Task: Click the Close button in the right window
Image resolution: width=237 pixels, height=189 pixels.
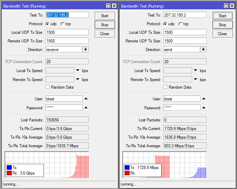Action: tap(223, 33)
